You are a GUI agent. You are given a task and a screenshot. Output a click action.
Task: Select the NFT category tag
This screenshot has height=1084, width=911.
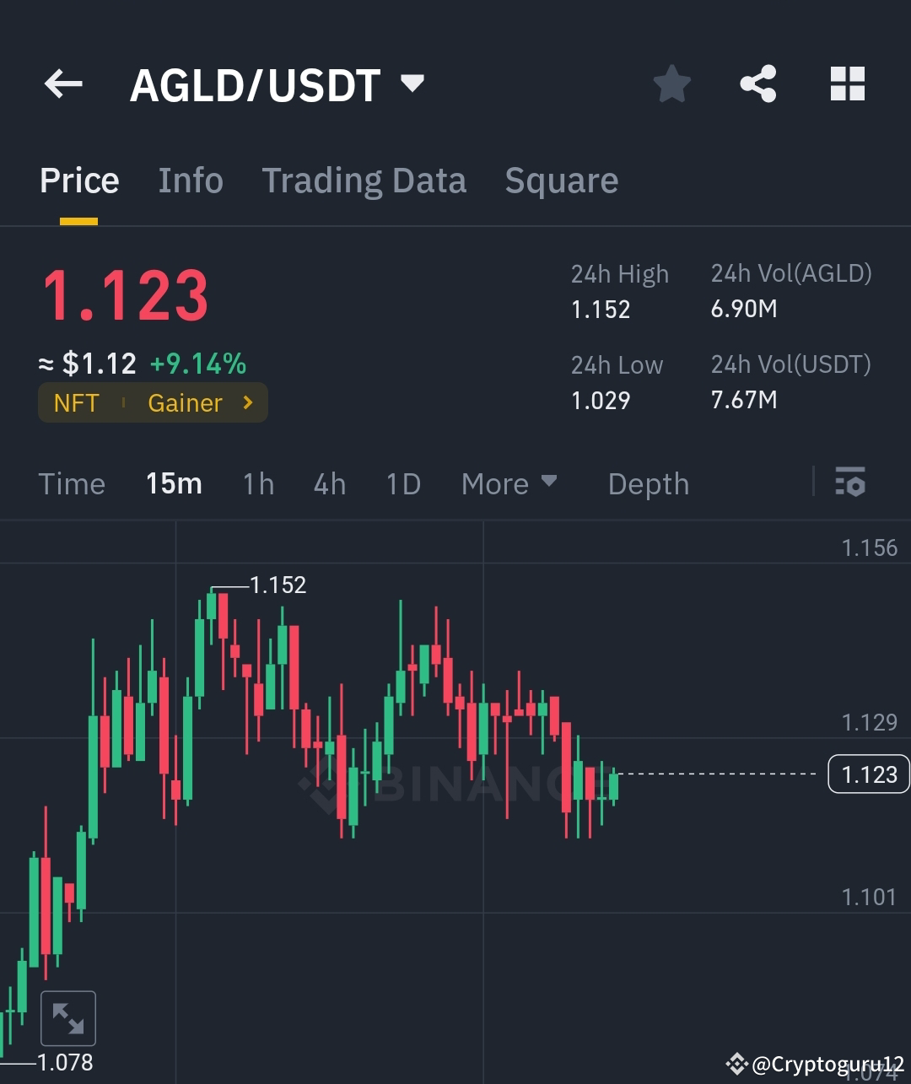click(77, 402)
